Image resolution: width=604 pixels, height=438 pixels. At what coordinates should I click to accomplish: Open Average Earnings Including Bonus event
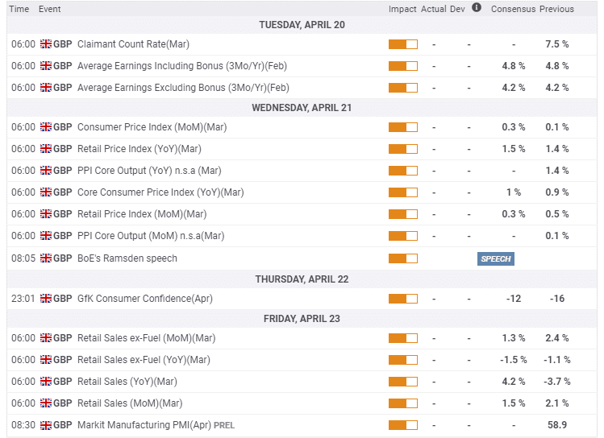[x=182, y=66]
